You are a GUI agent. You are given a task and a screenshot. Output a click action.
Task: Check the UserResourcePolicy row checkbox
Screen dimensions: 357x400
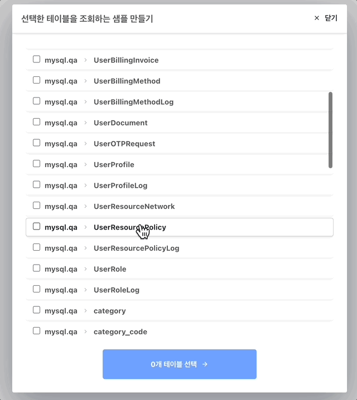click(x=36, y=226)
